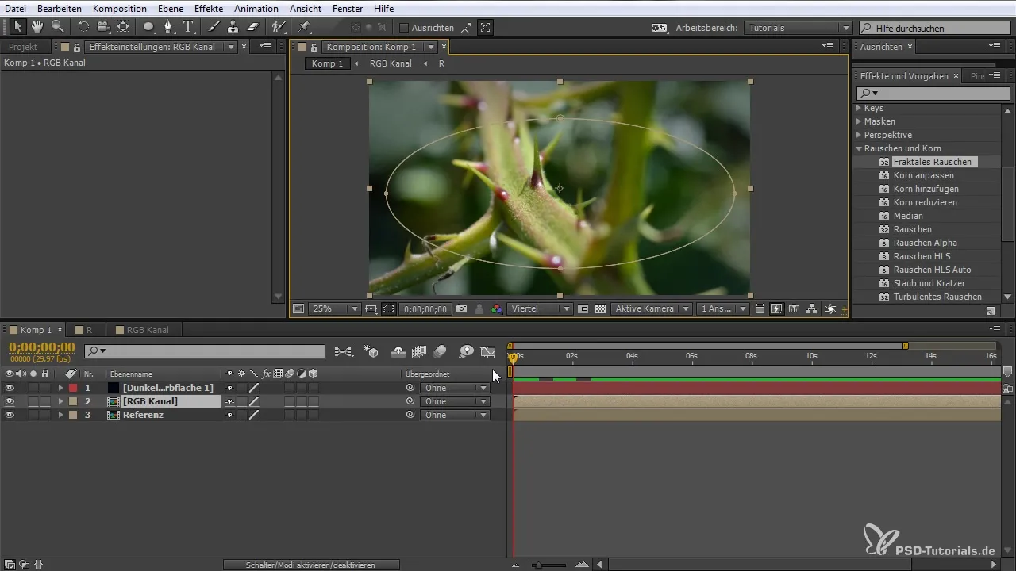This screenshot has height=571, width=1016.
Task: Select the Roto Brush tool
Action: pos(279,27)
